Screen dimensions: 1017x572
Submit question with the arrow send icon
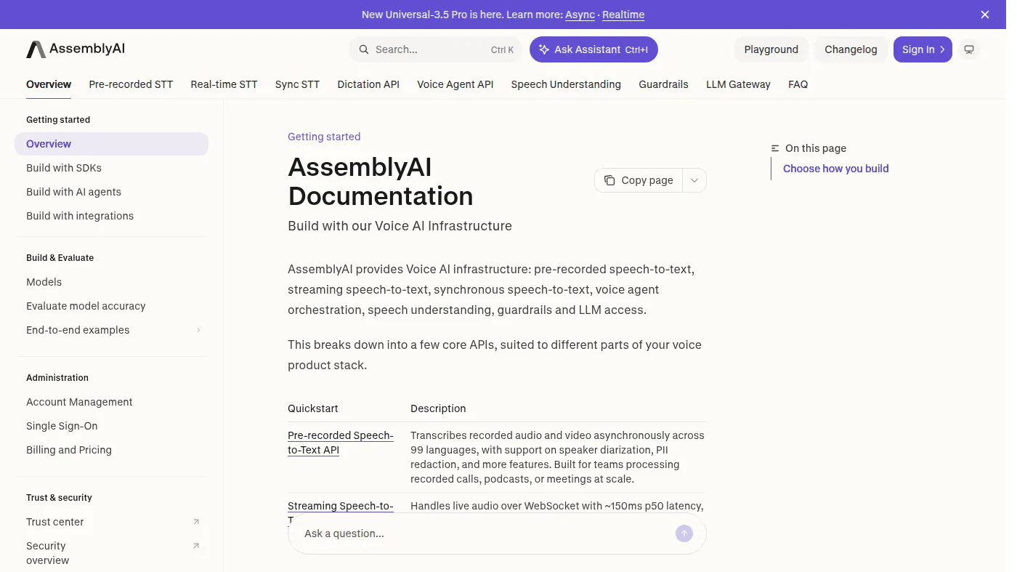[x=684, y=533]
